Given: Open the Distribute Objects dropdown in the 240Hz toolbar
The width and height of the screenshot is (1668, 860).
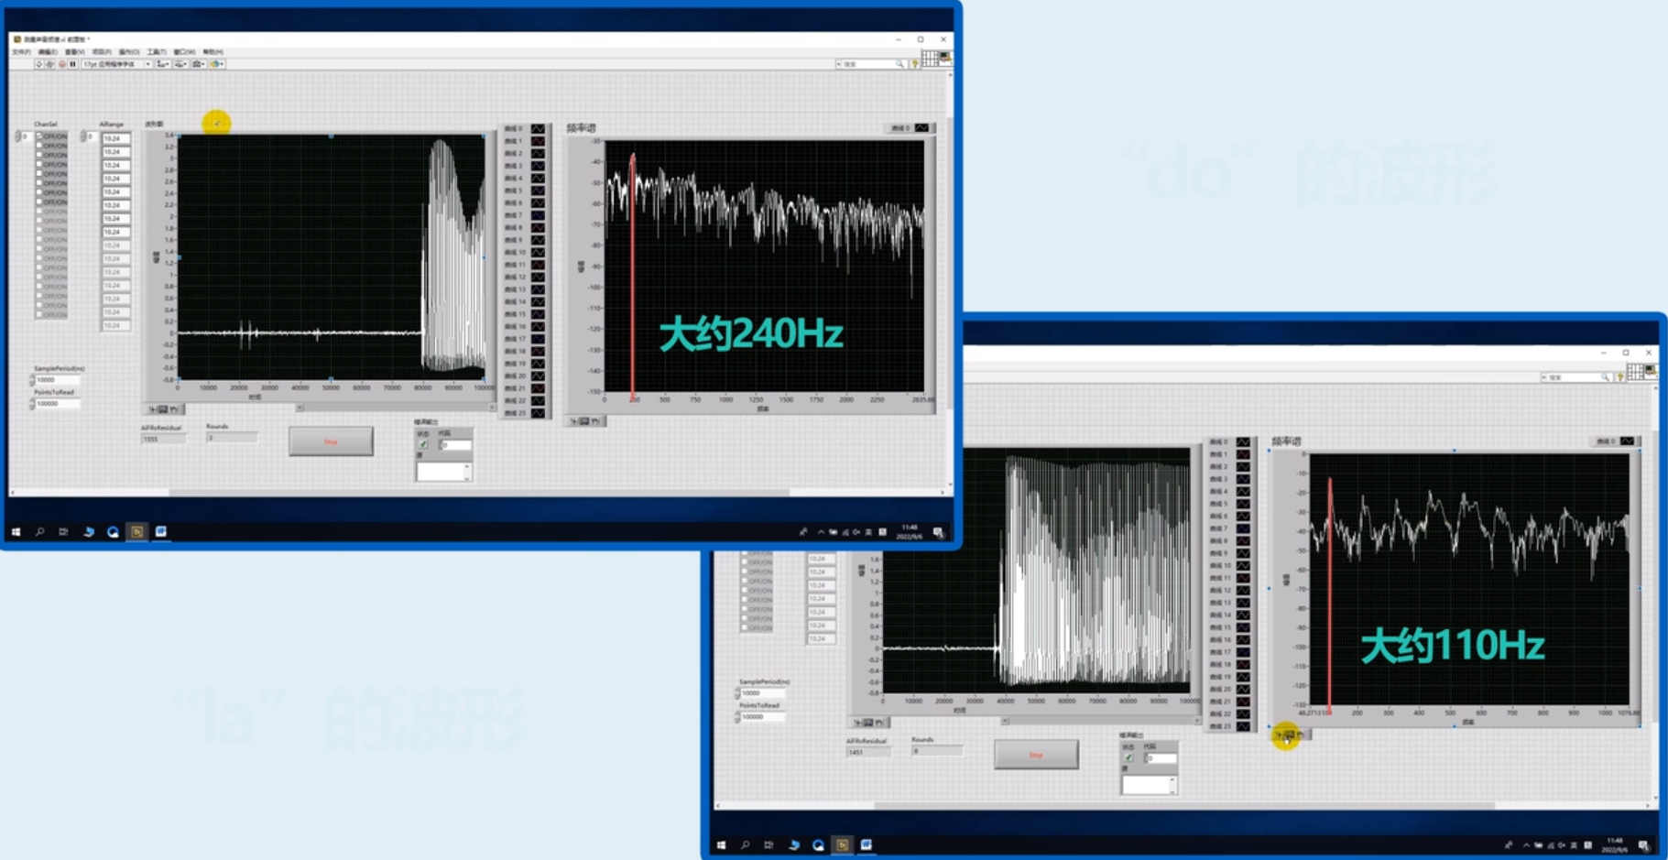Looking at the screenshot, I should [x=180, y=64].
